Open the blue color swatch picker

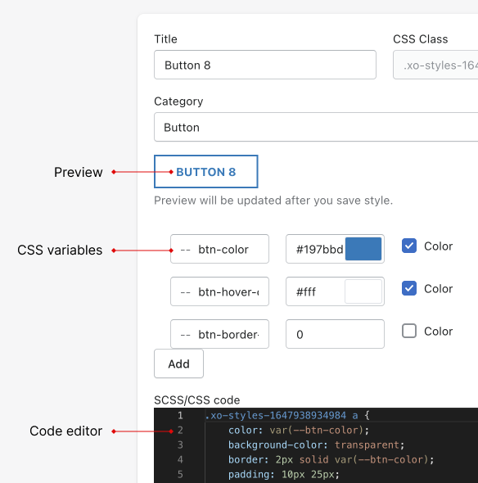pos(363,249)
